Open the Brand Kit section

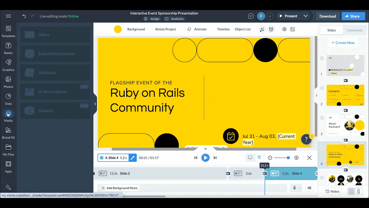click(8, 133)
